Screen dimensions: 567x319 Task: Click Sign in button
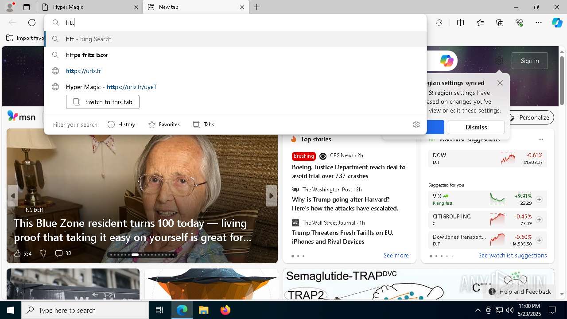pos(530,61)
